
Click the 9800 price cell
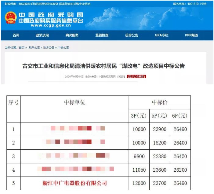139,156
